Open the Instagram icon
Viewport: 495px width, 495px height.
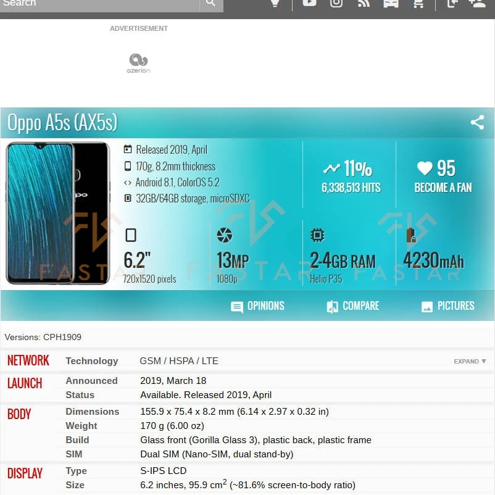336,3
